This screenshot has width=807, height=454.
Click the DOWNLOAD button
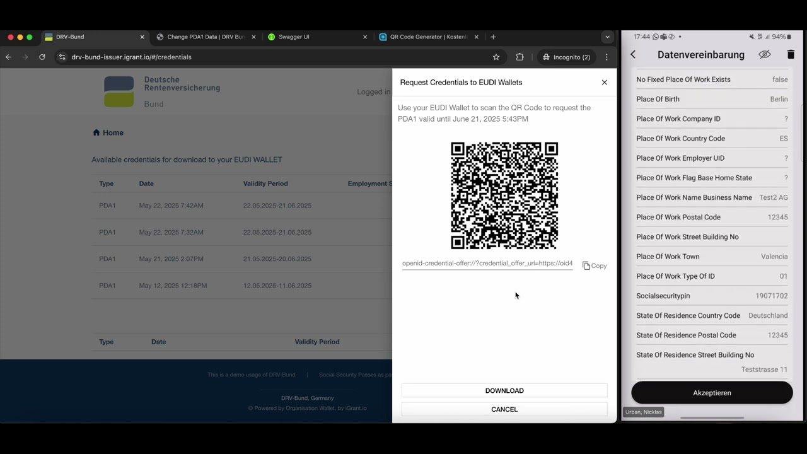coord(504,391)
